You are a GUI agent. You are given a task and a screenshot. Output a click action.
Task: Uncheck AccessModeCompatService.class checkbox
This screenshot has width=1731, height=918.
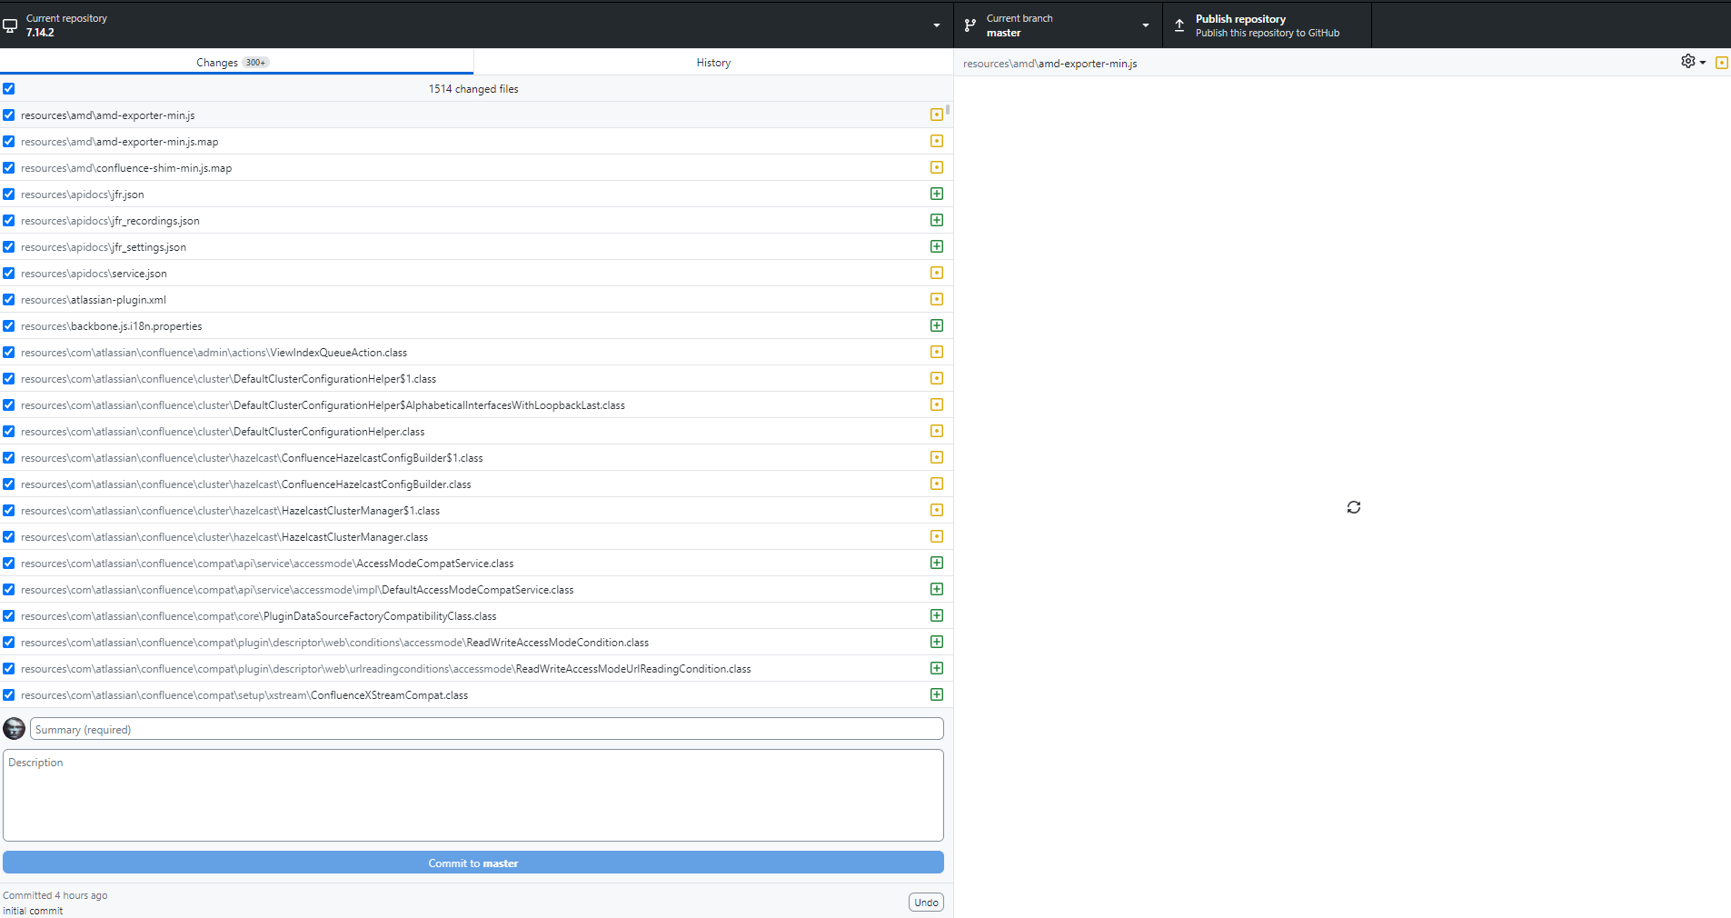[8, 563]
